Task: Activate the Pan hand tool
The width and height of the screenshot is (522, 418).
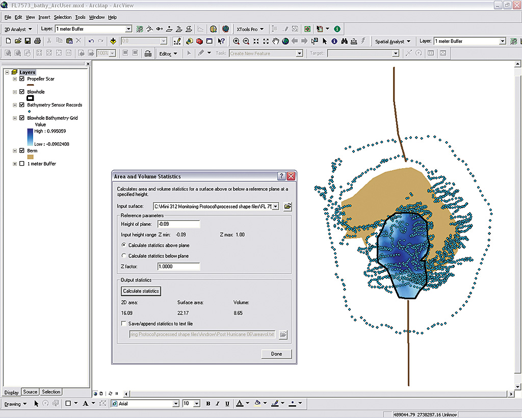Action: point(276,41)
